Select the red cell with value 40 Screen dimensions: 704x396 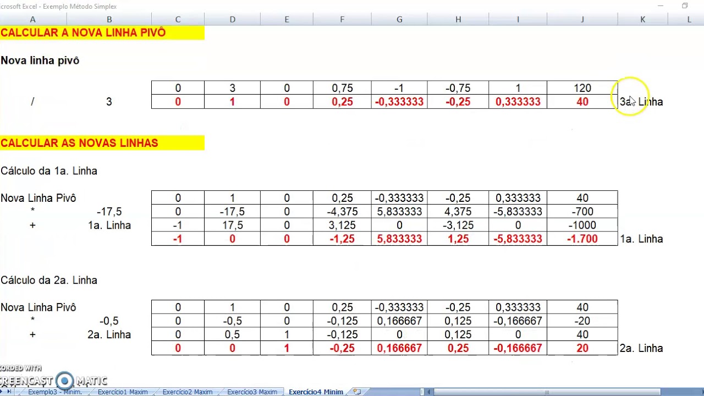pyautogui.click(x=582, y=102)
